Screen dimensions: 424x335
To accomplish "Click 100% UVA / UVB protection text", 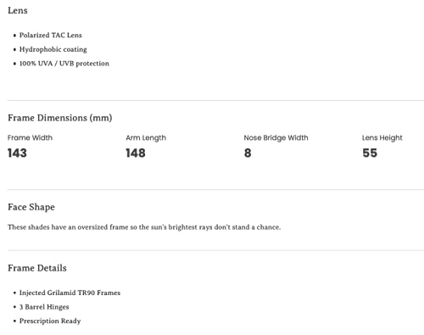I will pyautogui.click(x=64, y=64).
